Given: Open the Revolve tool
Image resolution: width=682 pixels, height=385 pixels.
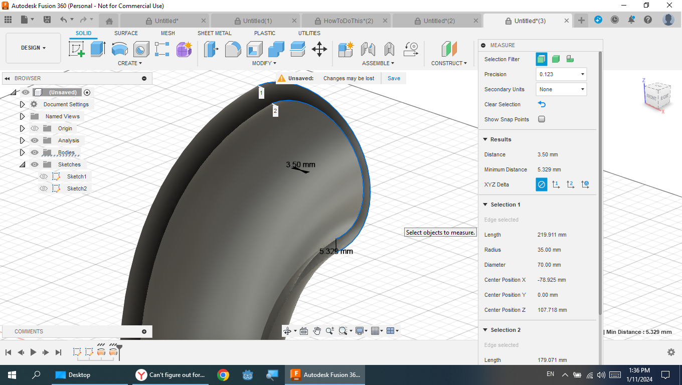Looking at the screenshot, I should (119, 49).
